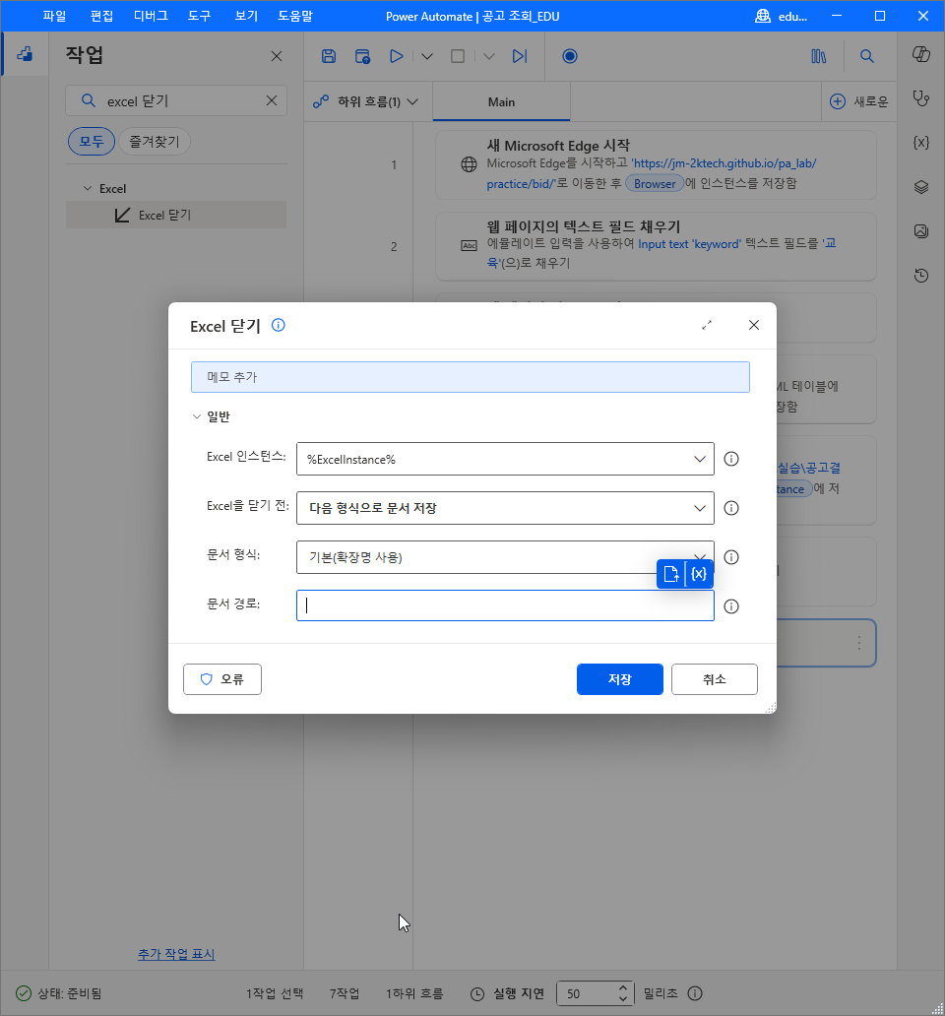Click the 저장 save button
945x1016 pixels.
tap(620, 679)
